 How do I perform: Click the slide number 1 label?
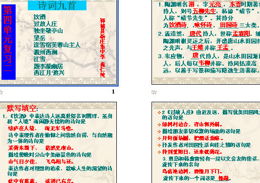click(113, 91)
